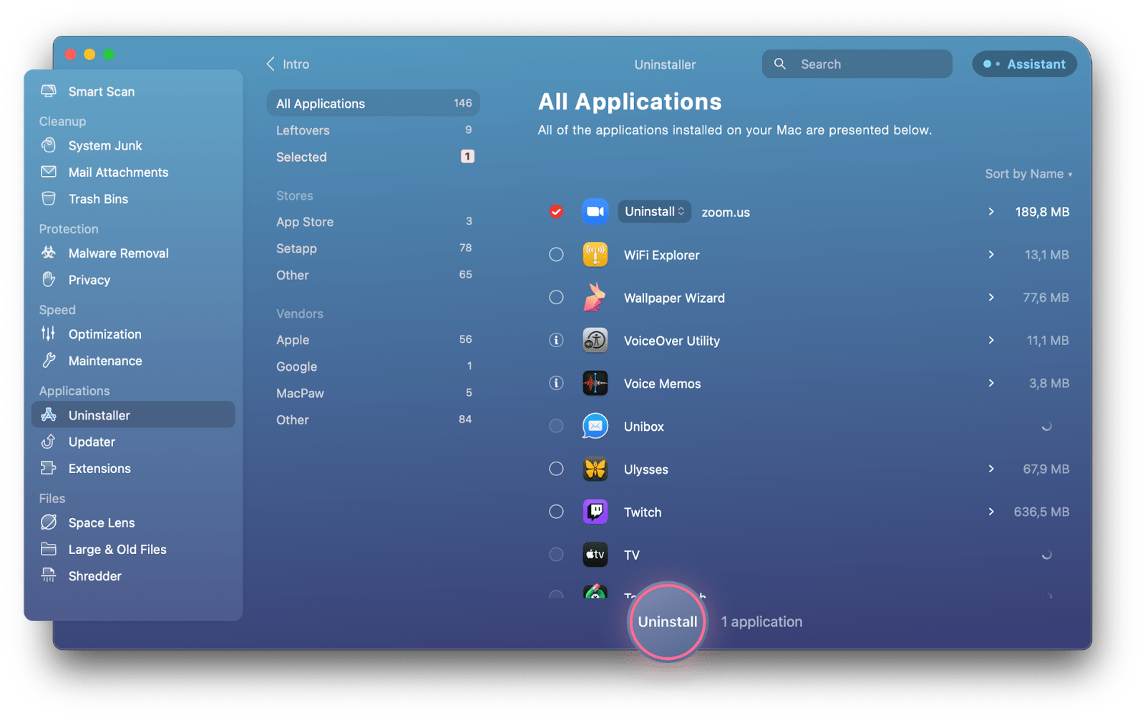
Task: Click the Shredder icon in sidebar
Action: click(x=49, y=575)
